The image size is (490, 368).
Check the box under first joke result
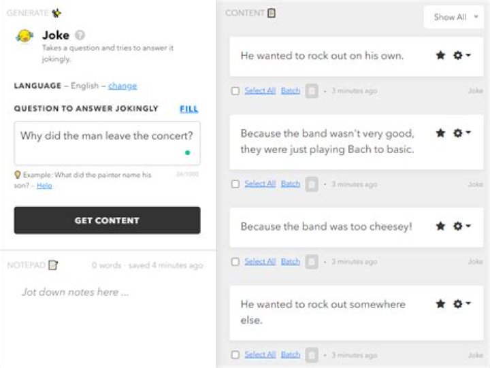tap(235, 91)
